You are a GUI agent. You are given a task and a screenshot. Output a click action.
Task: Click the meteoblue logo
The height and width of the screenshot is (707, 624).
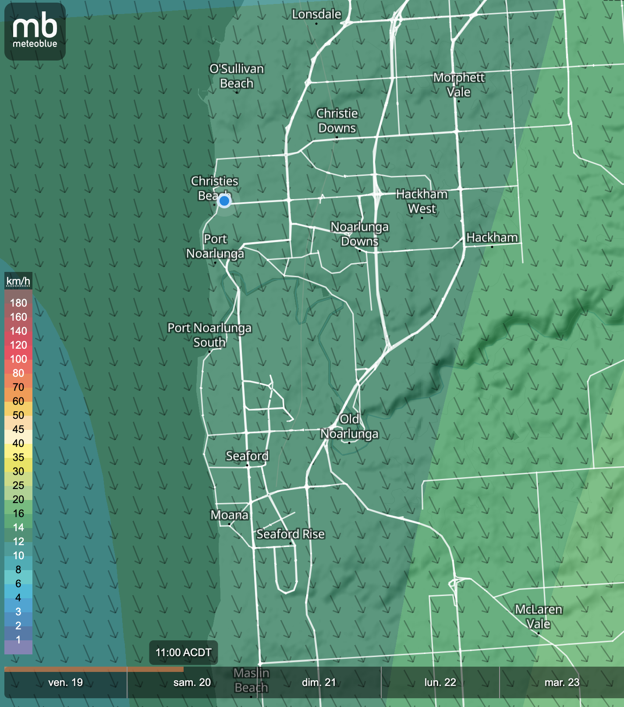[35, 32]
